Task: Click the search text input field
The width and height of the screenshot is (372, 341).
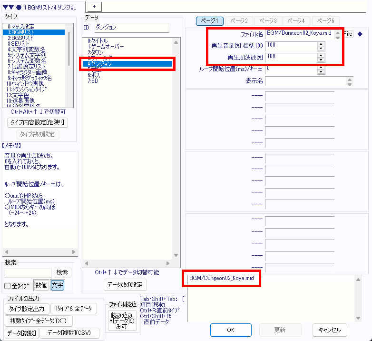Action: tap(28, 272)
